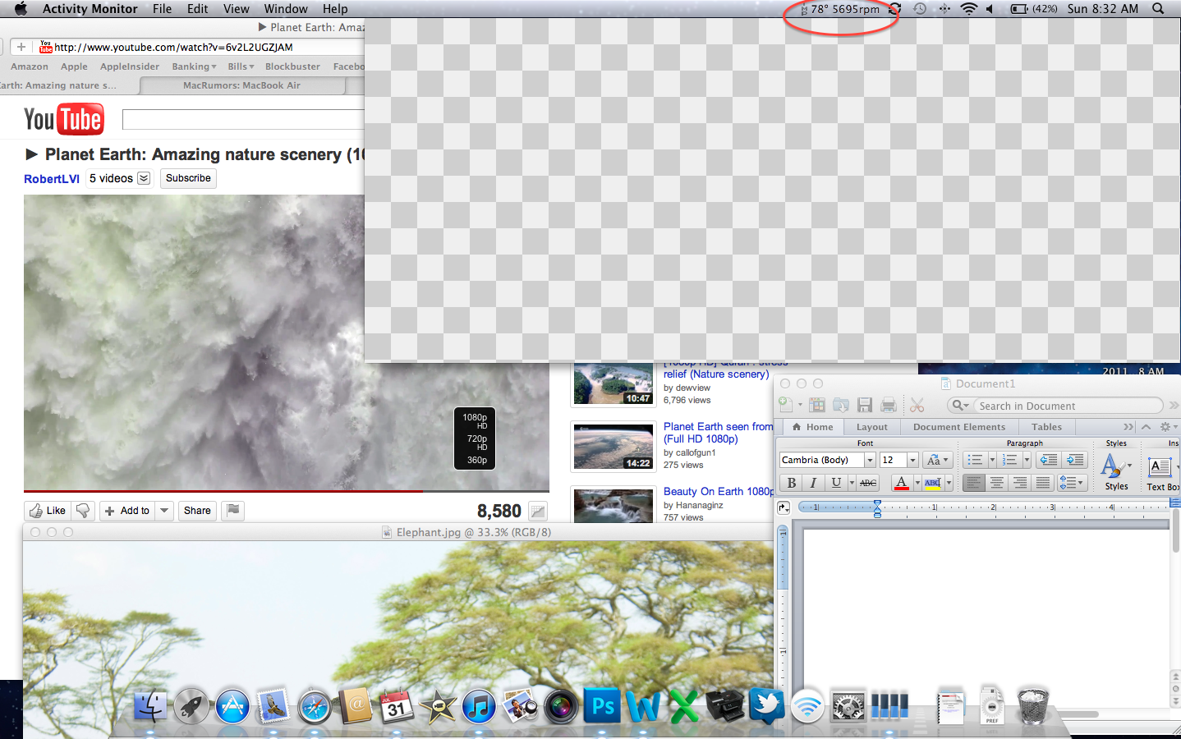Open Launchpad rocket icon in the Dock

[191, 706]
